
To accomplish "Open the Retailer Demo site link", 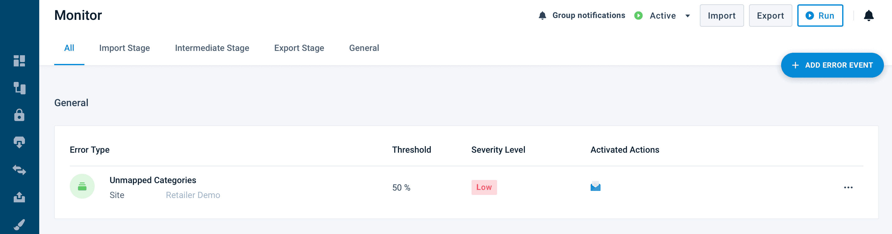I will coord(193,195).
